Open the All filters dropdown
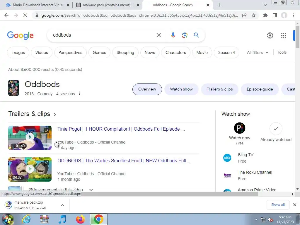This screenshot has height=225, width=300. click(257, 52)
